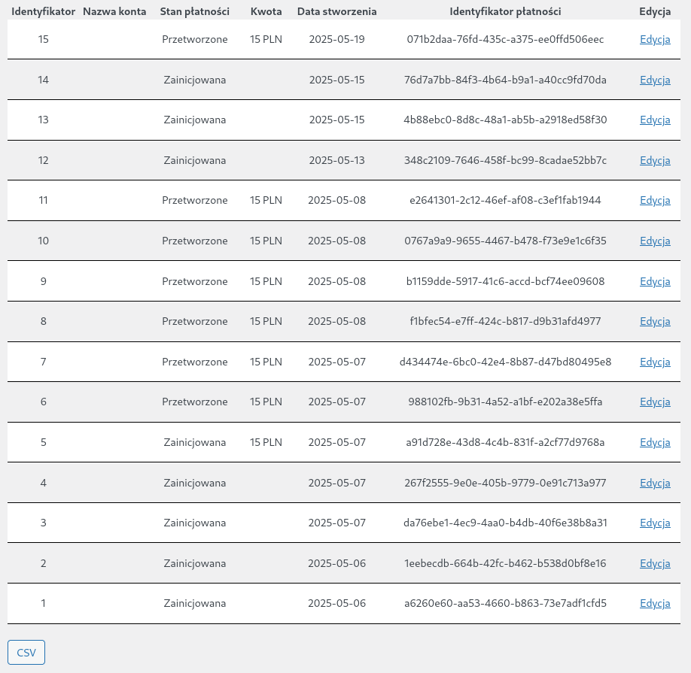Export the table with CSV button
Screen dimensions: 691x673
26,653
